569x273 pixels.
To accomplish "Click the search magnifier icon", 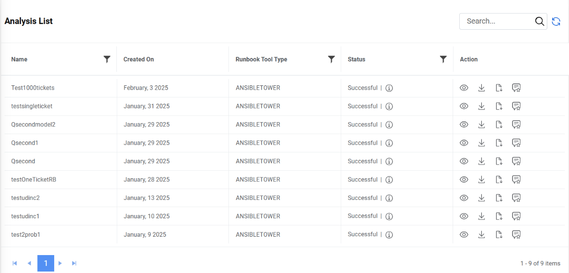I will tap(540, 21).
